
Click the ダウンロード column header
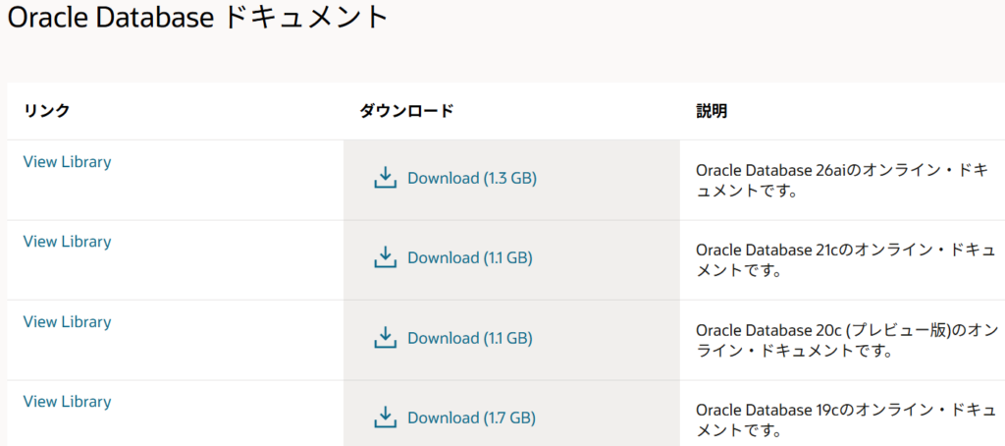click(406, 111)
